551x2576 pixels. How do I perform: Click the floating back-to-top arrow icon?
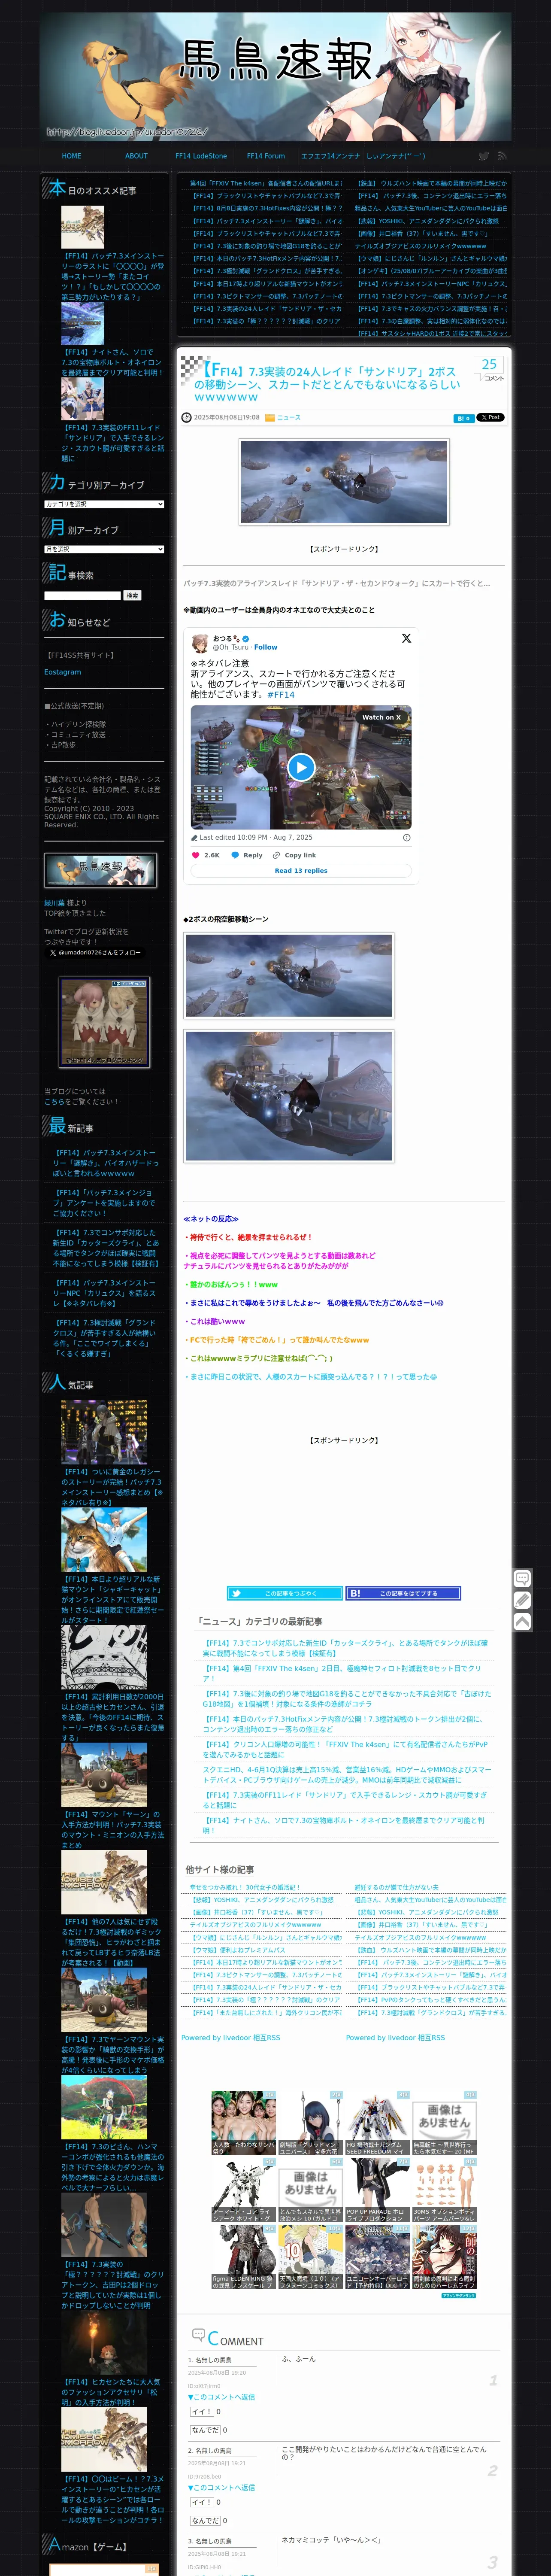tap(522, 1621)
